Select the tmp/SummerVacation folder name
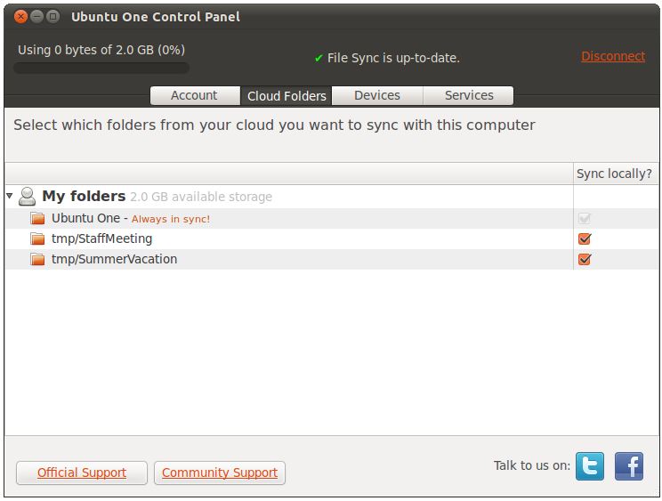Screen dimensions: 662x501 click(x=115, y=259)
